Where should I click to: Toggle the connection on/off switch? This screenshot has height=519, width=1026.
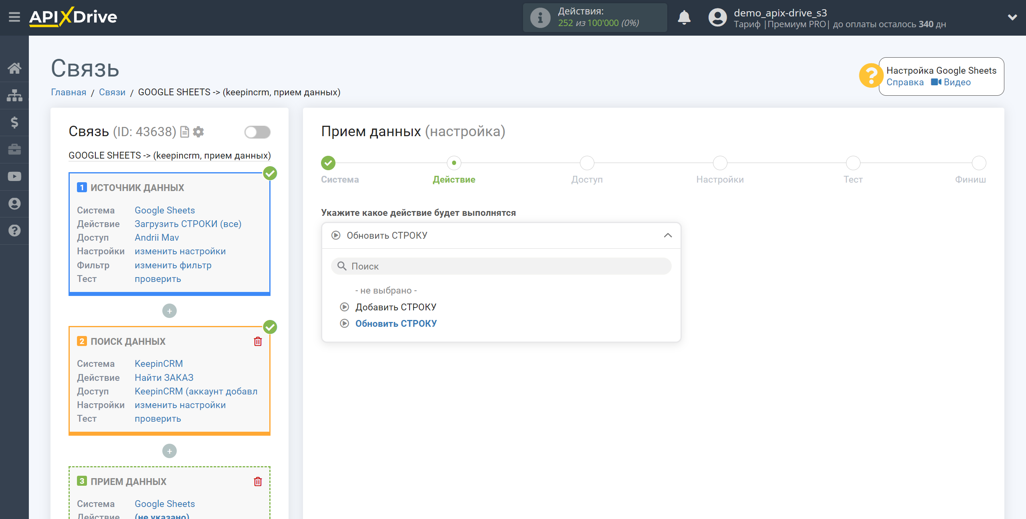pos(258,132)
